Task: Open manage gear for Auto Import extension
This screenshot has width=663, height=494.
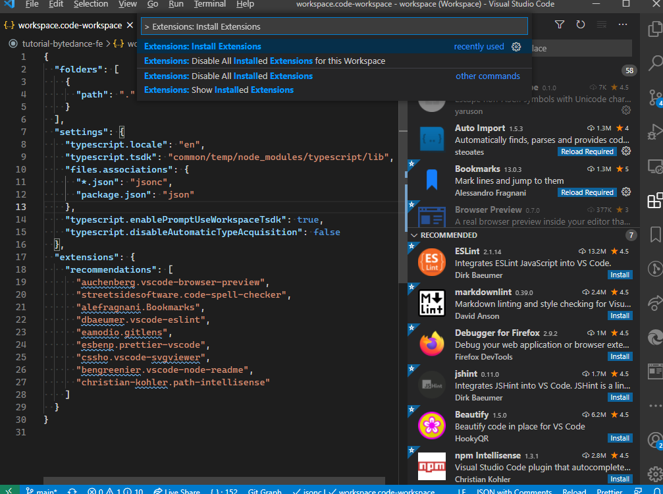Action: click(626, 151)
